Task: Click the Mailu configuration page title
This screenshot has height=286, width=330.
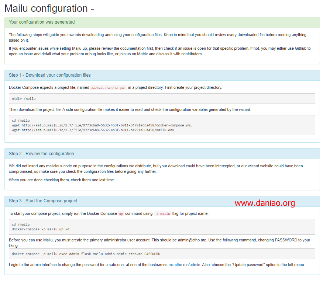Action: [49, 8]
